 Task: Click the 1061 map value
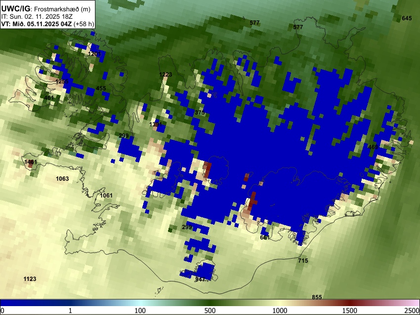click(x=106, y=196)
